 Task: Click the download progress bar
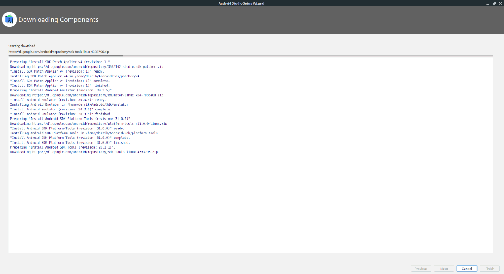coord(251,55)
